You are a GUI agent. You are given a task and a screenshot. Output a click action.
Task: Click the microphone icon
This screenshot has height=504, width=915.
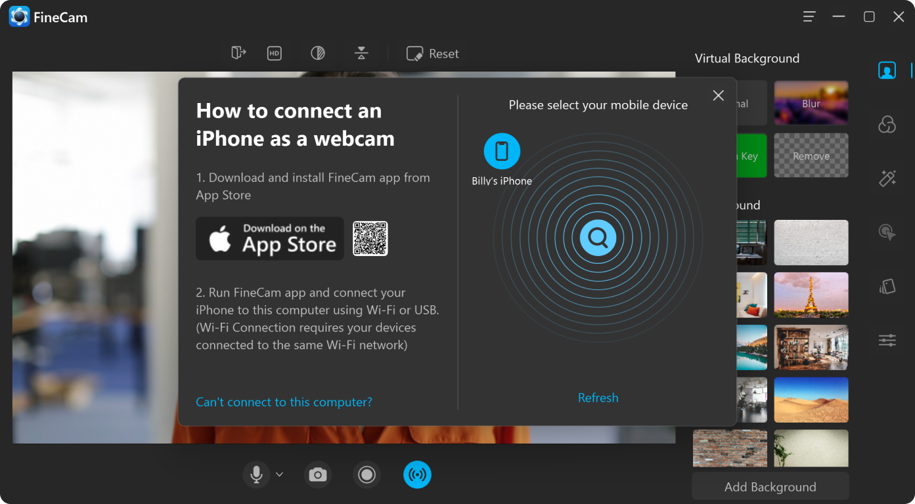point(256,474)
